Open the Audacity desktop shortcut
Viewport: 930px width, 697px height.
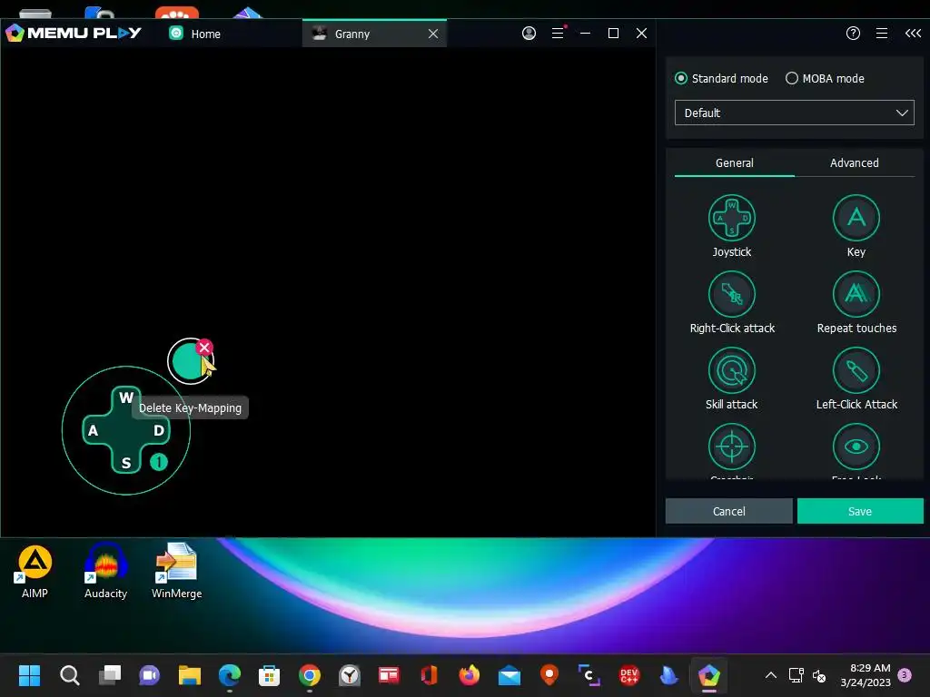(x=105, y=573)
